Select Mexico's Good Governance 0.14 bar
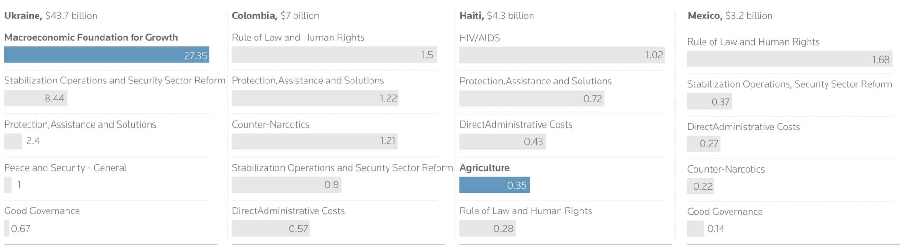 tap(695, 229)
